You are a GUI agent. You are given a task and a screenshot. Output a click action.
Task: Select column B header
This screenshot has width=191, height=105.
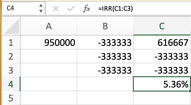[x=105, y=26]
